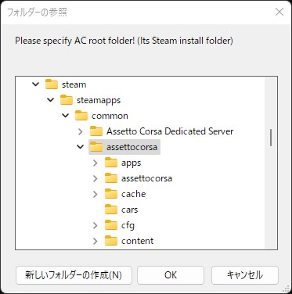Select the highlighted assettocorsa folder name
Viewport: 292px width, 294px height.
[x=132, y=147]
